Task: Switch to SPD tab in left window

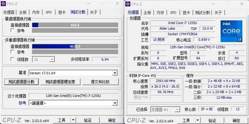Action: point(49,12)
